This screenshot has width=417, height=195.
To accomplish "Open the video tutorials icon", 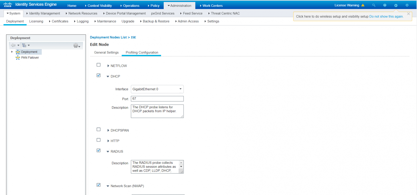I will [x=396, y=5].
